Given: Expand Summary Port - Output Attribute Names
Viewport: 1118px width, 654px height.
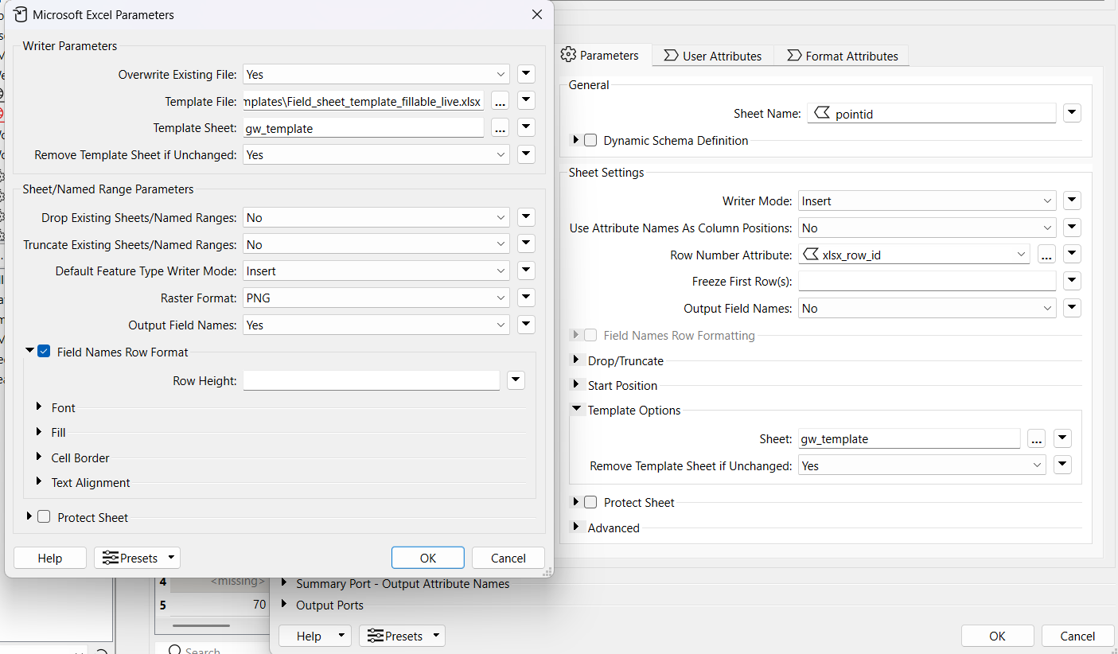Looking at the screenshot, I should coord(284,582).
